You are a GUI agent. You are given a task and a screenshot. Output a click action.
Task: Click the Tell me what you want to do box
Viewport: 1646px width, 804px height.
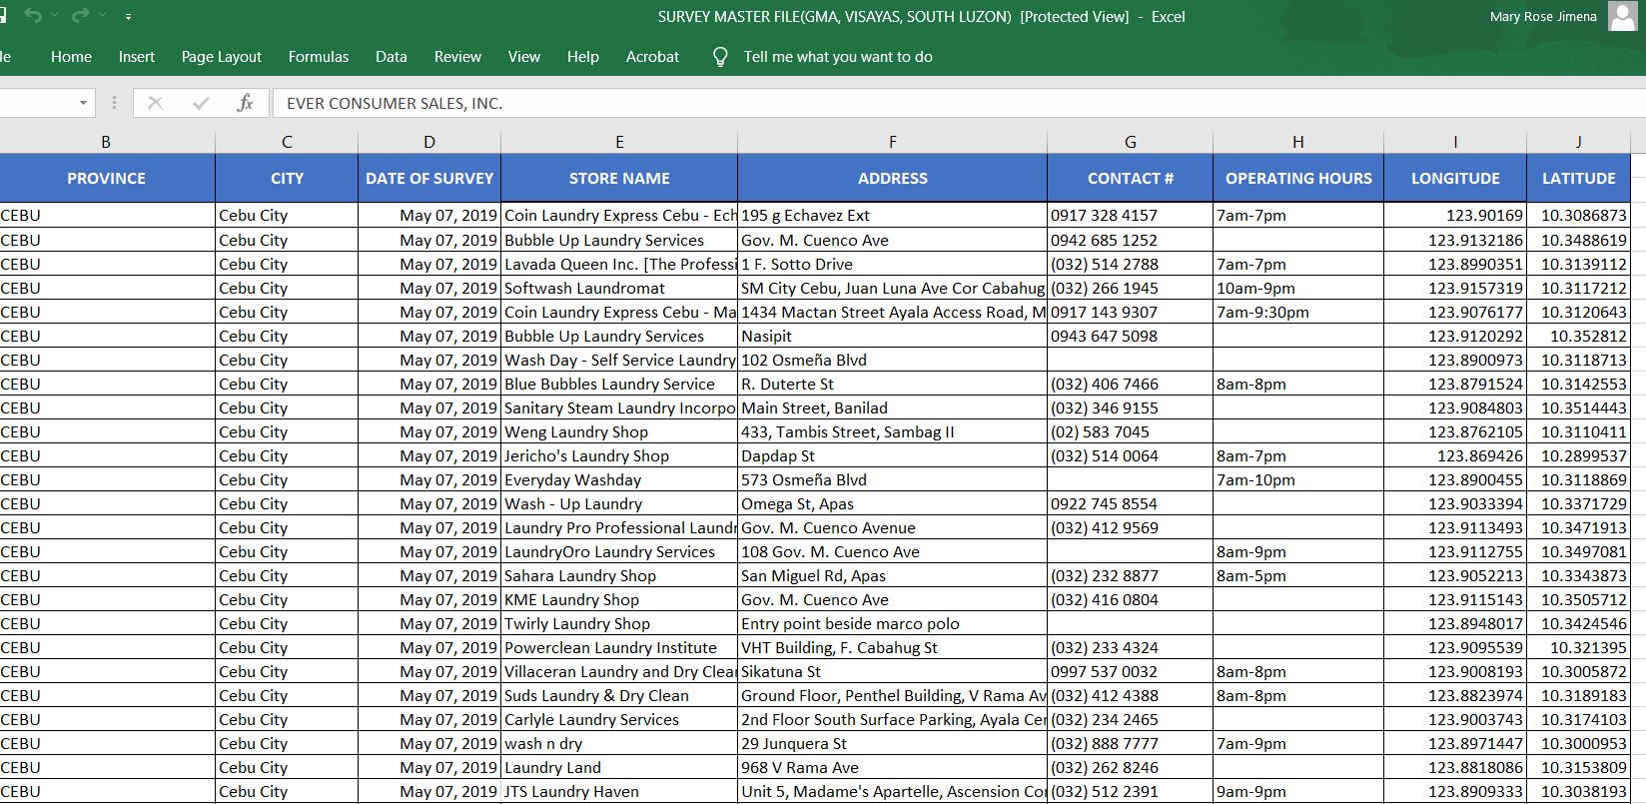coord(838,57)
